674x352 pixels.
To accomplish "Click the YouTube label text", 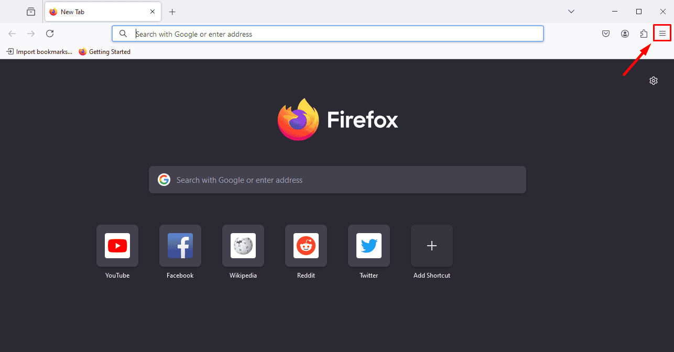I will pyautogui.click(x=117, y=276).
